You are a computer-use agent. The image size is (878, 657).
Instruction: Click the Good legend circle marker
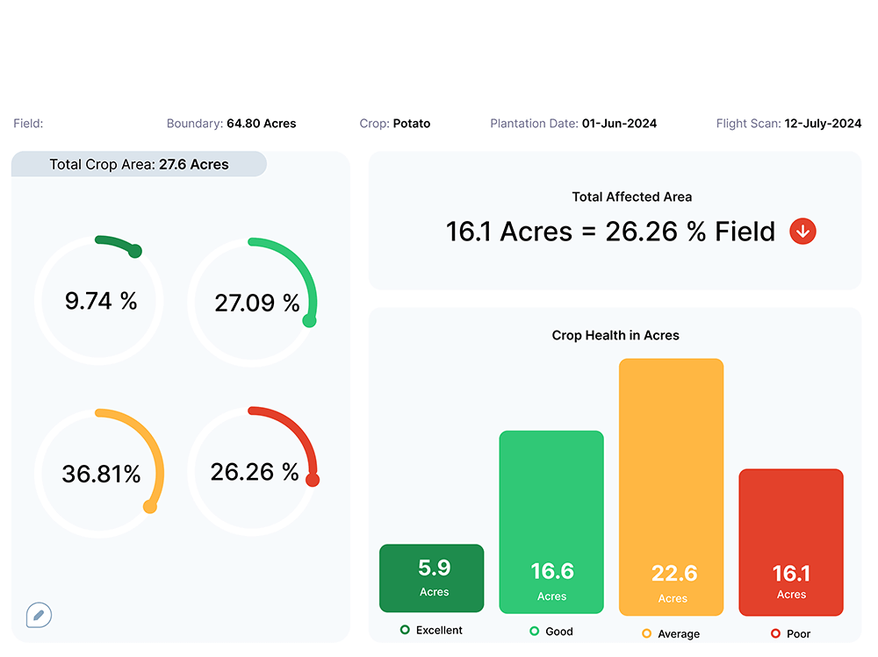coord(534,631)
